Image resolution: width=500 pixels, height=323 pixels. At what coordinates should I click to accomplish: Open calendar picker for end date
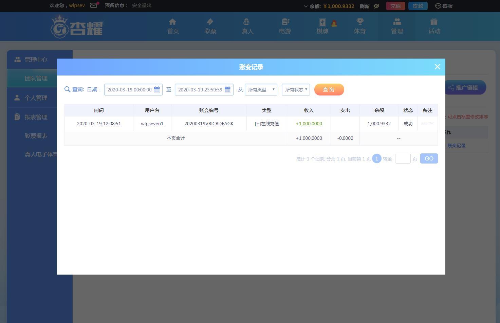227,90
